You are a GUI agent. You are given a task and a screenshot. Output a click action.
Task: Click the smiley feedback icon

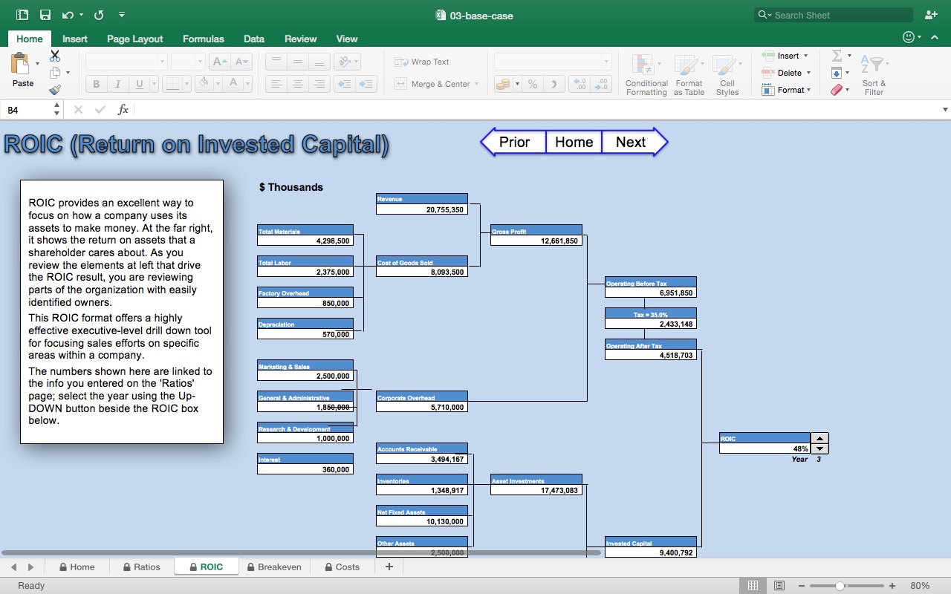click(908, 37)
